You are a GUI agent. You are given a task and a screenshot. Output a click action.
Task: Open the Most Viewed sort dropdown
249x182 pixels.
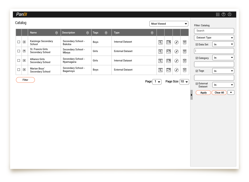169,24
